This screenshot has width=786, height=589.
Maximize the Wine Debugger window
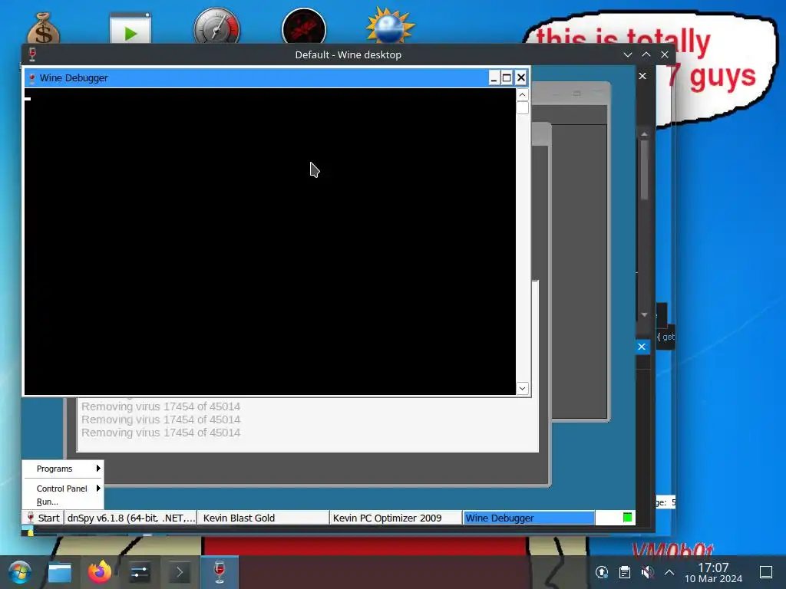click(x=507, y=78)
